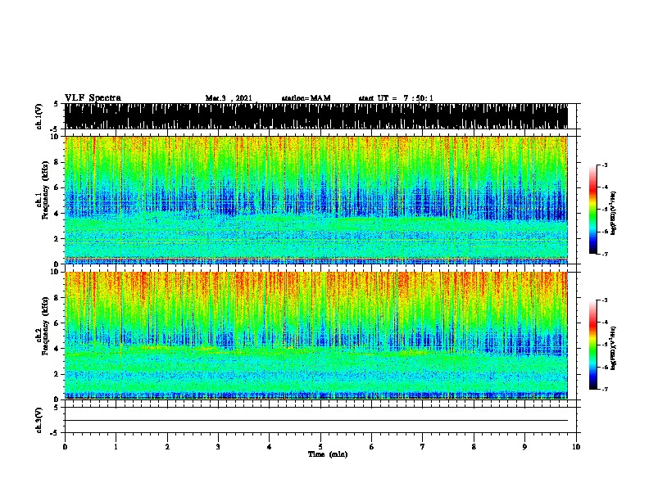Click the ch.2 spectrogram color scale bar
The height and width of the screenshot is (501, 649).
(x=593, y=345)
